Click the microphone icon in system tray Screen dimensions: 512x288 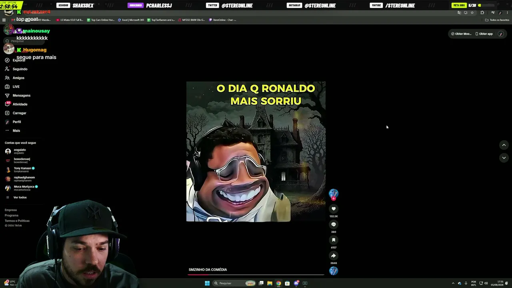pos(466,283)
